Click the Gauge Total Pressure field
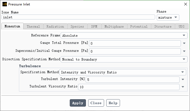The width and height of the screenshot is (190, 111). point(135,43)
